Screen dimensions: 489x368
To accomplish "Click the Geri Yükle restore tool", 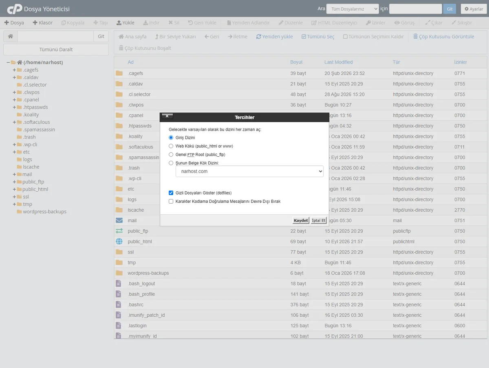I will (x=202, y=23).
